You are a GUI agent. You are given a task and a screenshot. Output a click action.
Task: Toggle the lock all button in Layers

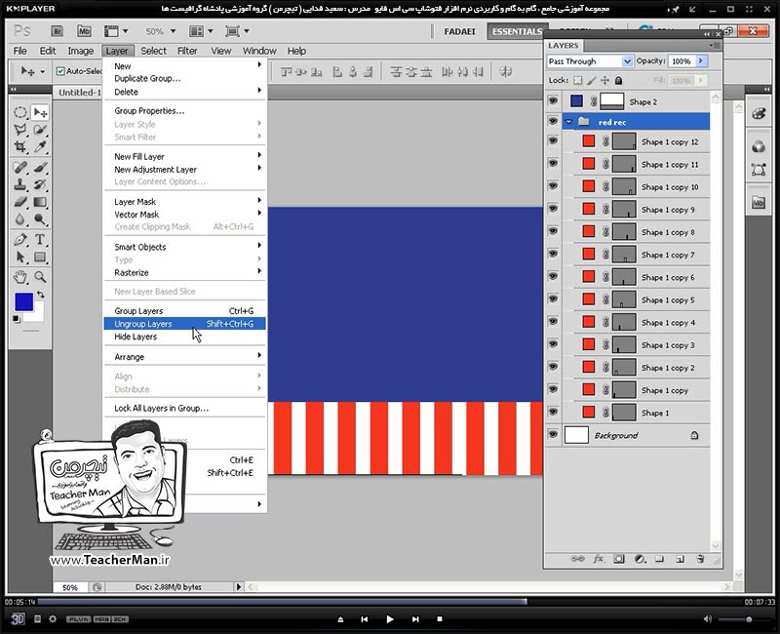618,80
